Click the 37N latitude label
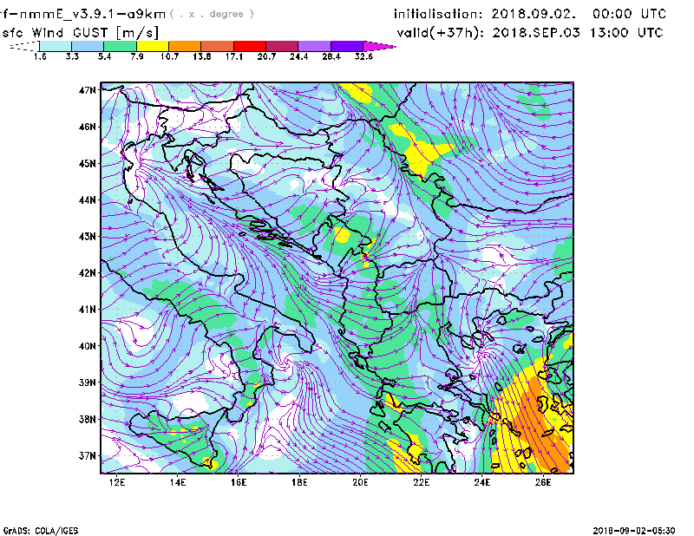The height and width of the screenshot is (536, 694). pos(88,455)
